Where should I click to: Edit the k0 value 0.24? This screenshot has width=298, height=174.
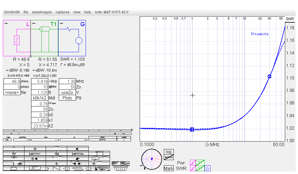pyautogui.click(x=40, y=115)
